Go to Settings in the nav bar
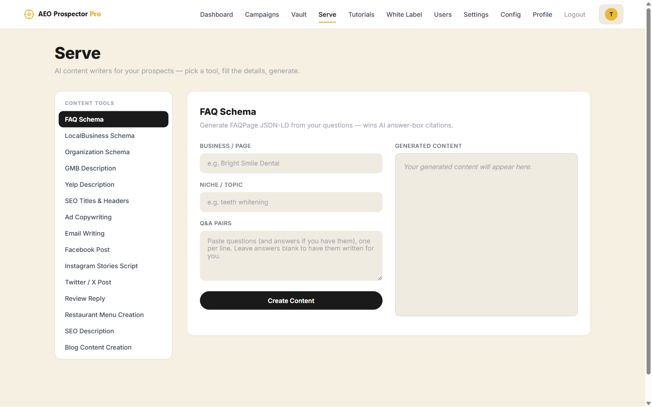 pyautogui.click(x=476, y=14)
